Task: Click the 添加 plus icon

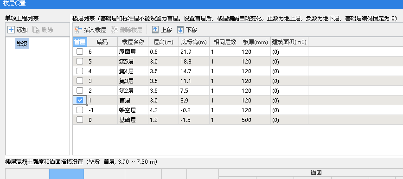Action: 11,30
